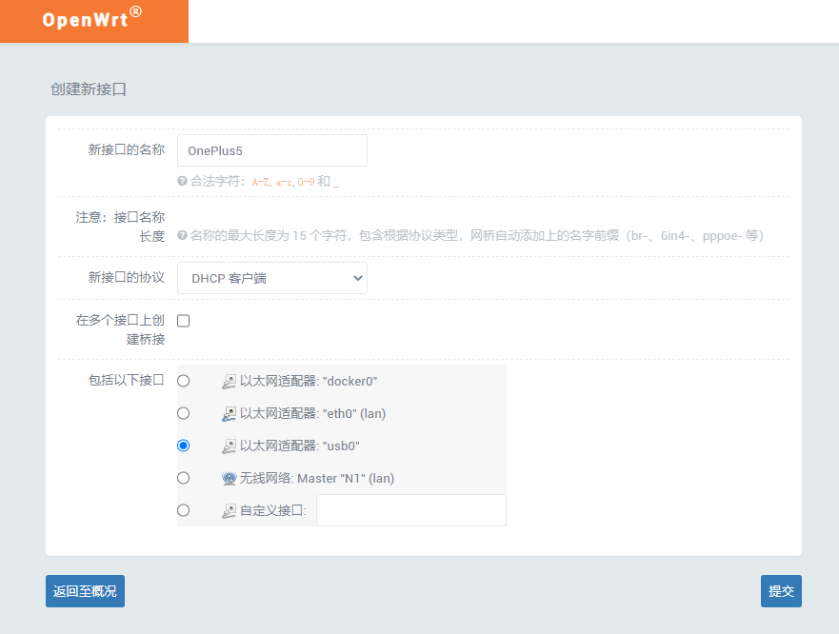Click the eth0 ethernet adapter icon
Screen dimensions: 839x634
coord(229,413)
